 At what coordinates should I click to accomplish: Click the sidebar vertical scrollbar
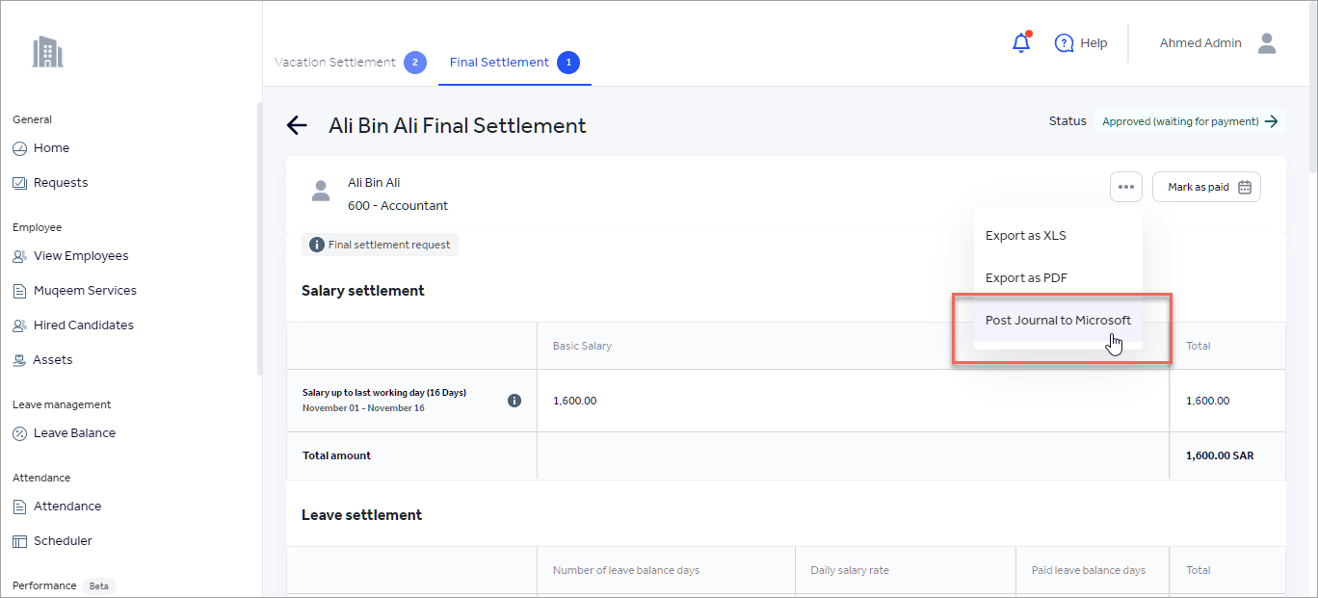click(x=258, y=241)
